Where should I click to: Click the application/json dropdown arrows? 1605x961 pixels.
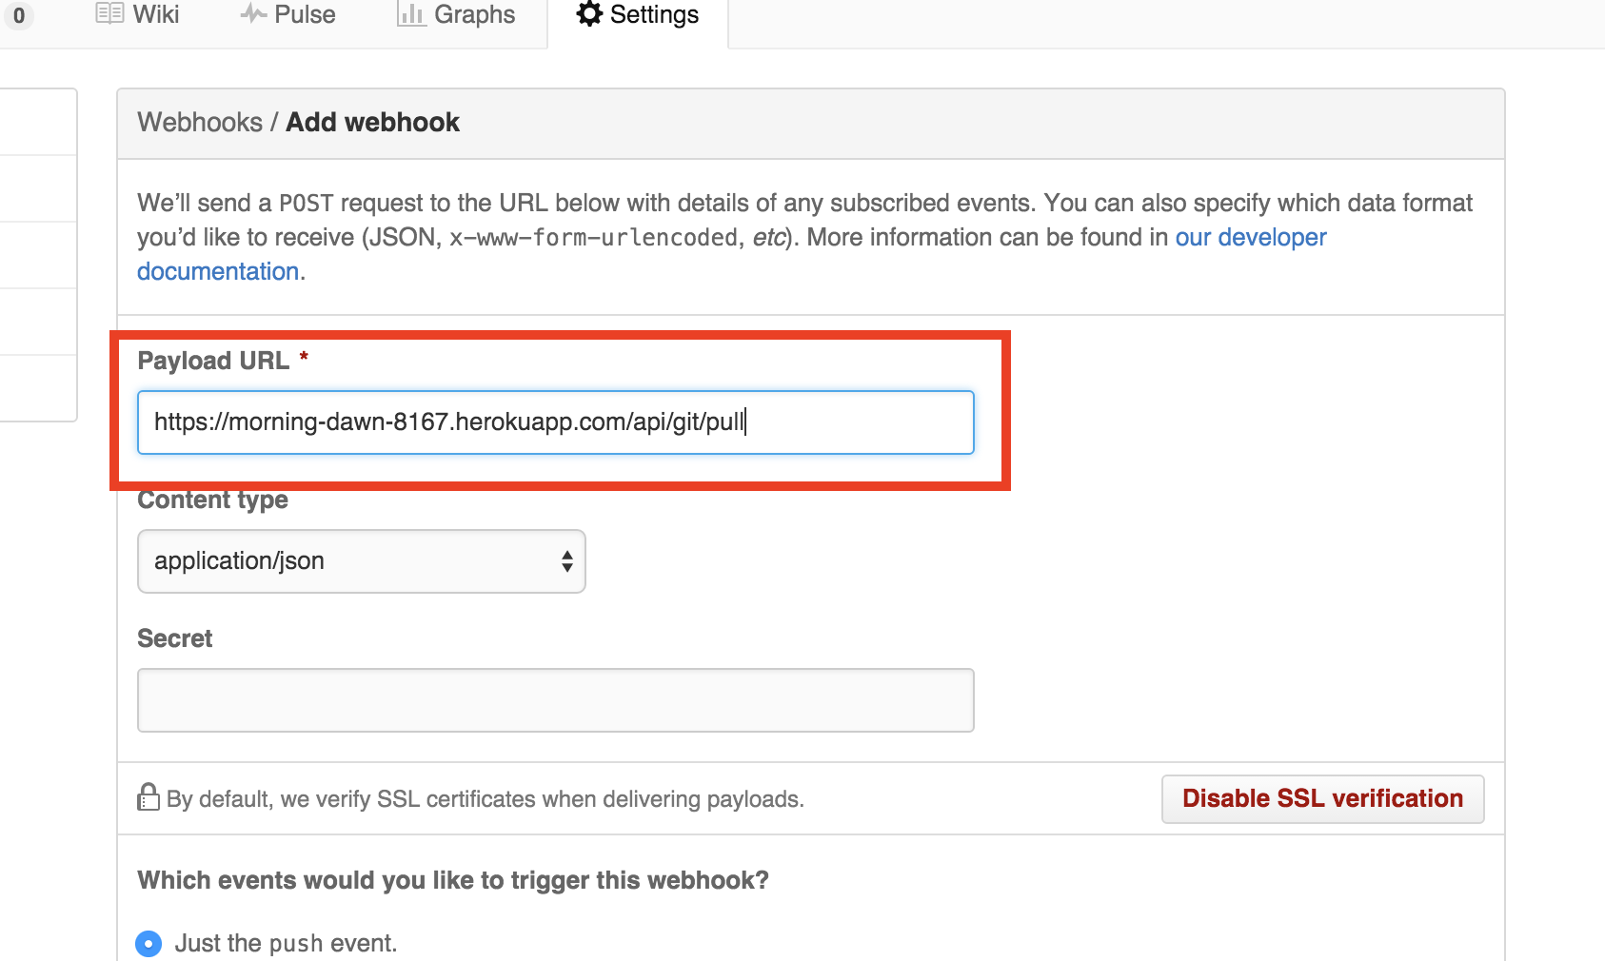567,561
